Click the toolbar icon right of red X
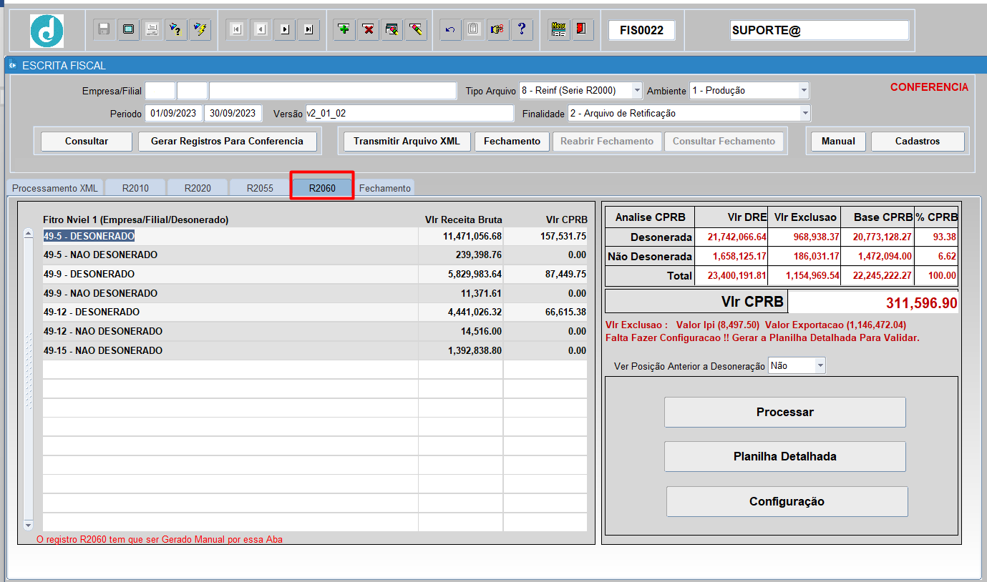The image size is (987, 582). (x=392, y=30)
